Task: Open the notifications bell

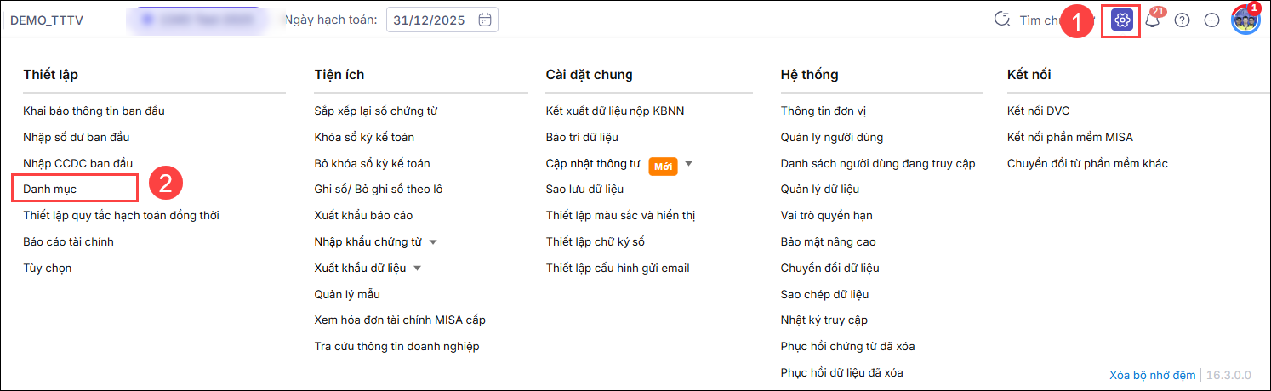Action: click(x=1153, y=21)
